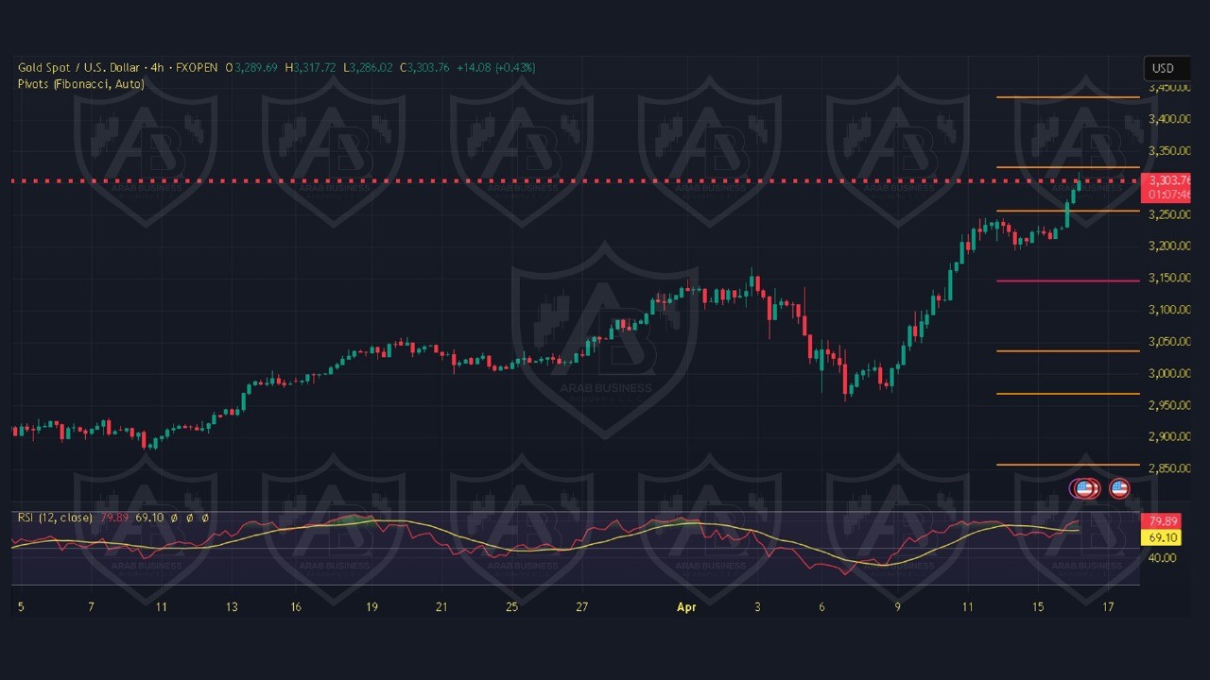Click the 3,000.00 price scale label
This screenshot has width=1210, height=680.
[x=1167, y=373]
